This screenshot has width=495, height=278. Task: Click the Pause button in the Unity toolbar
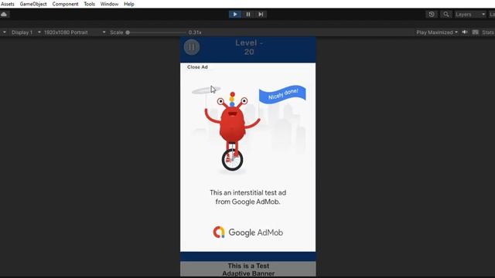pyautogui.click(x=248, y=14)
